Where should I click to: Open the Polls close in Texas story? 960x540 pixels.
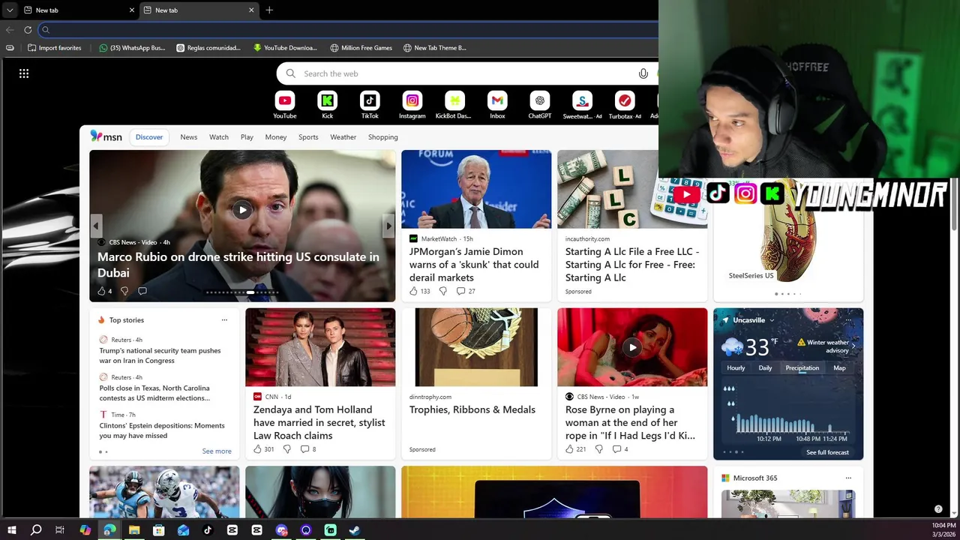click(154, 393)
